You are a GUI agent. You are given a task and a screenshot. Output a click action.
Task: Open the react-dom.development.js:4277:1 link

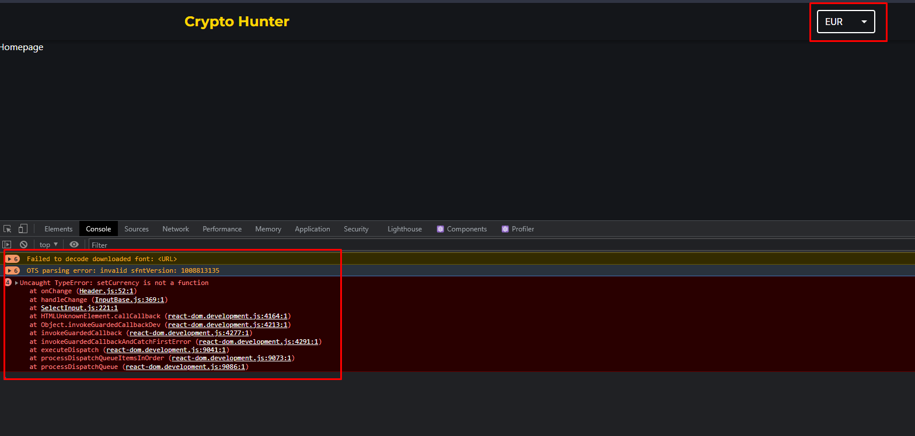pos(189,333)
